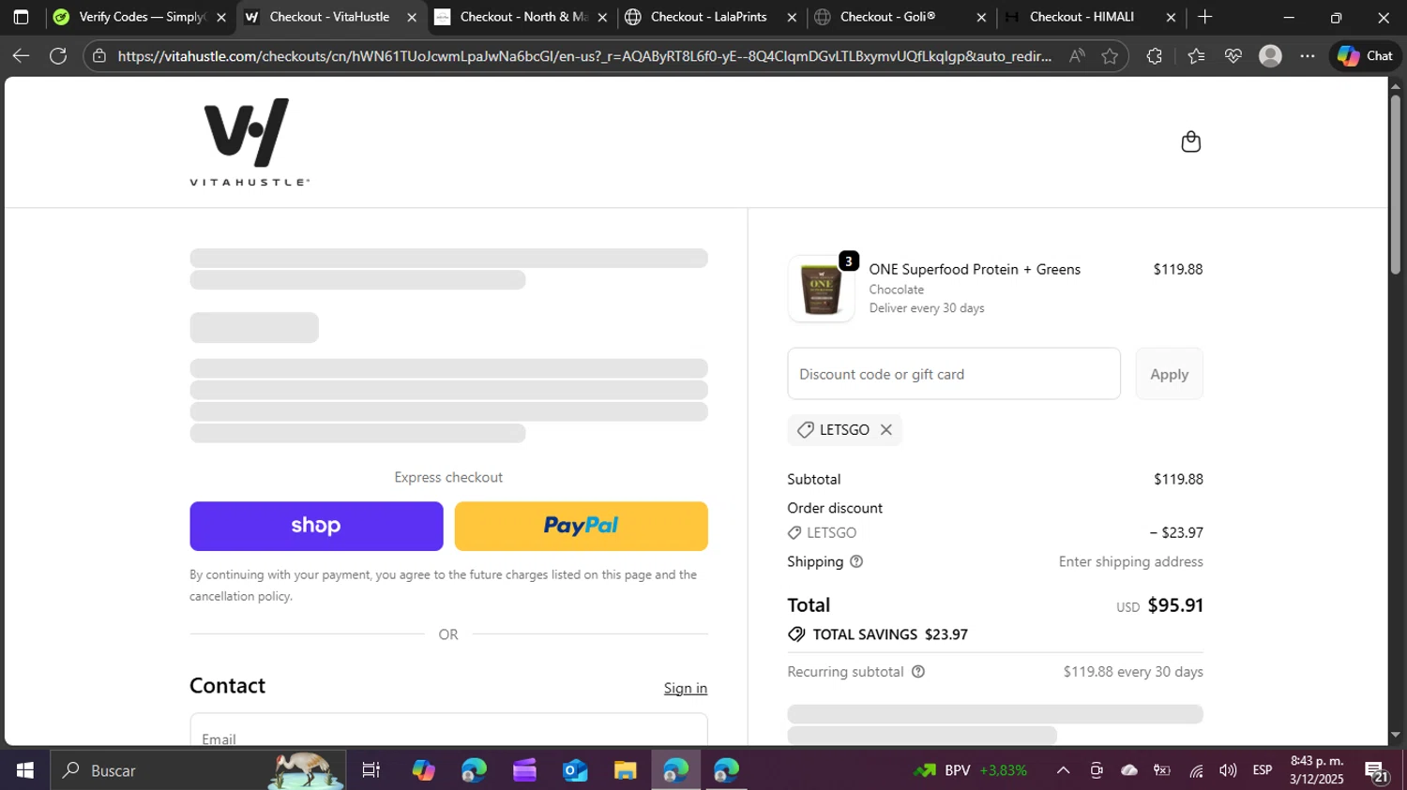Open network Wi-Fi settings in tray
This screenshot has height=790, width=1407.
pos(1196,770)
